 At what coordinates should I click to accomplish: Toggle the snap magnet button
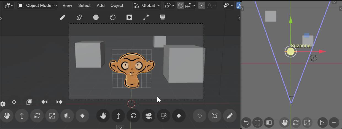tap(181, 5)
